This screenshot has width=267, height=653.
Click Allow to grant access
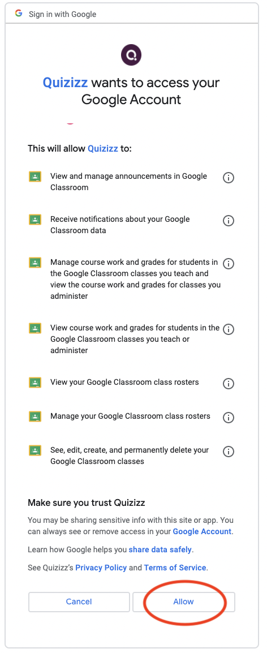coord(184,602)
